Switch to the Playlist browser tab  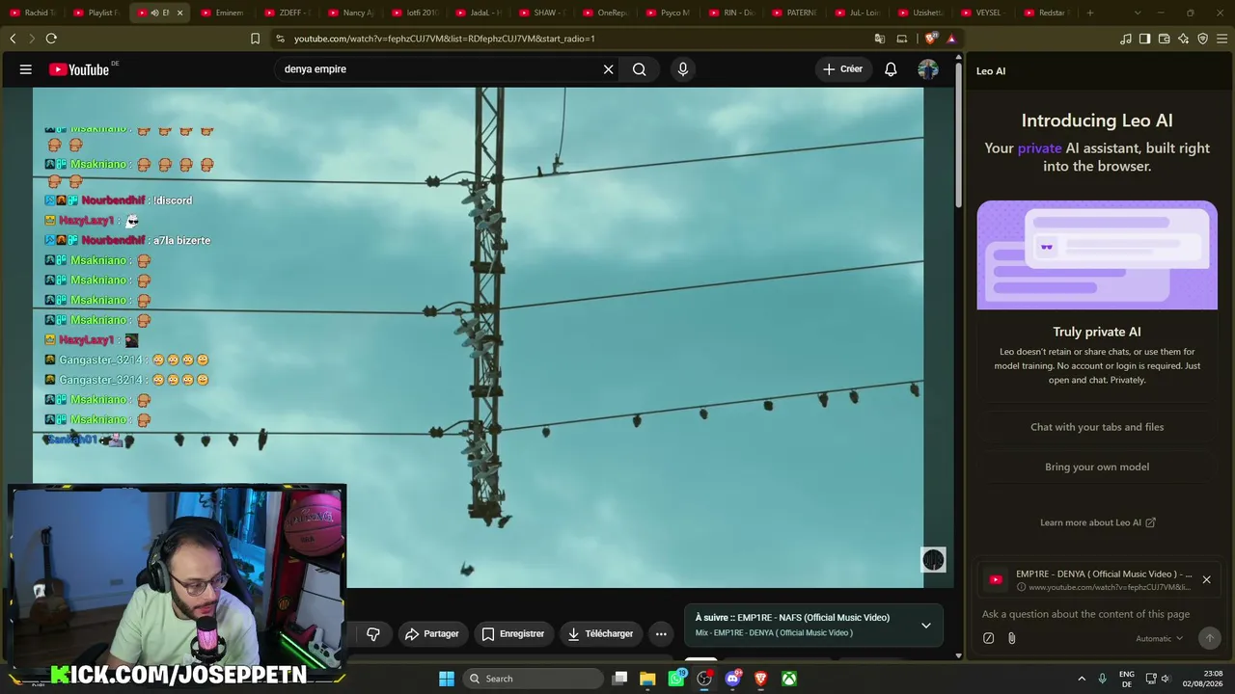click(x=97, y=13)
